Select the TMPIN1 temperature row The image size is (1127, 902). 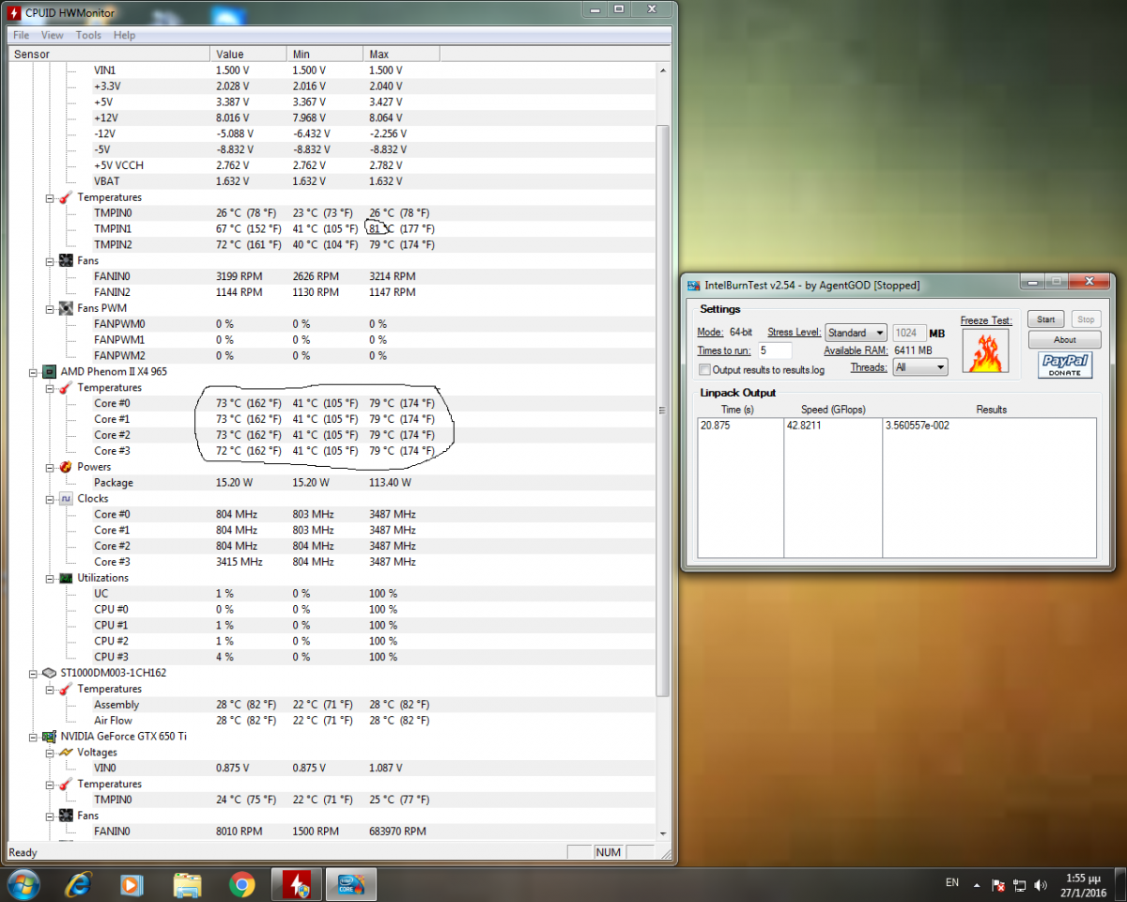[332, 228]
